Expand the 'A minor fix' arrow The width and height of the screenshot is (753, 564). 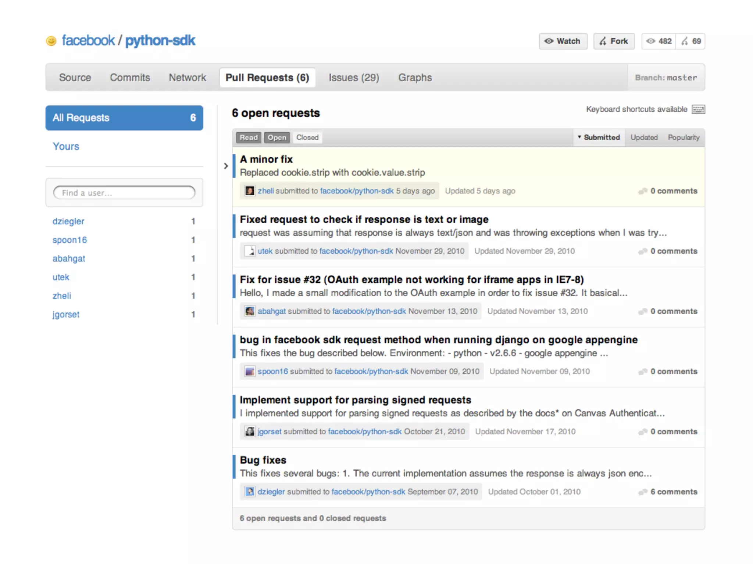click(x=226, y=166)
